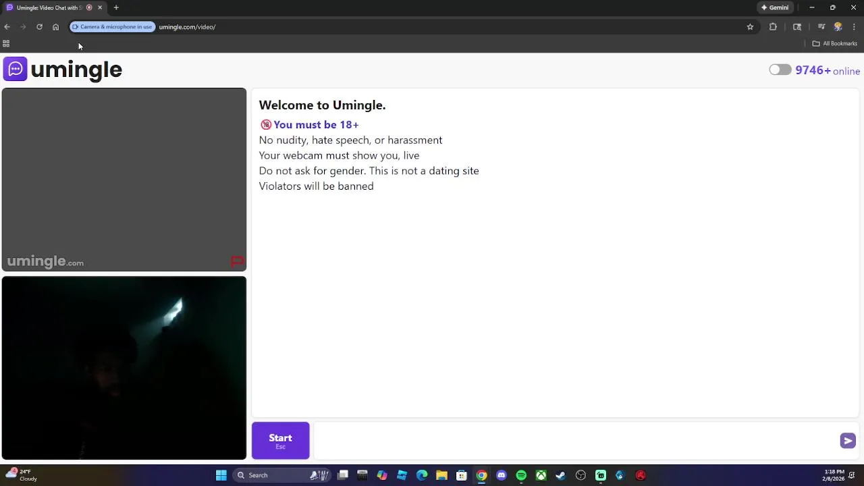Open the Google Lens search icon
This screenshot has width=864, height=486.
pyautogui.click(x=797, y=27)
